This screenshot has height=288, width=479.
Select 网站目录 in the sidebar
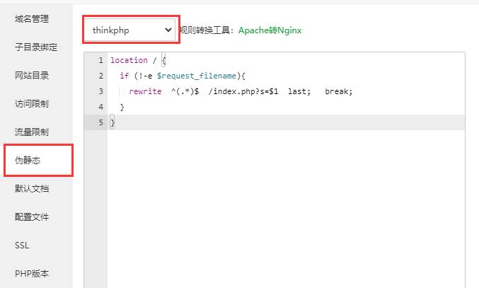[32, 76]
